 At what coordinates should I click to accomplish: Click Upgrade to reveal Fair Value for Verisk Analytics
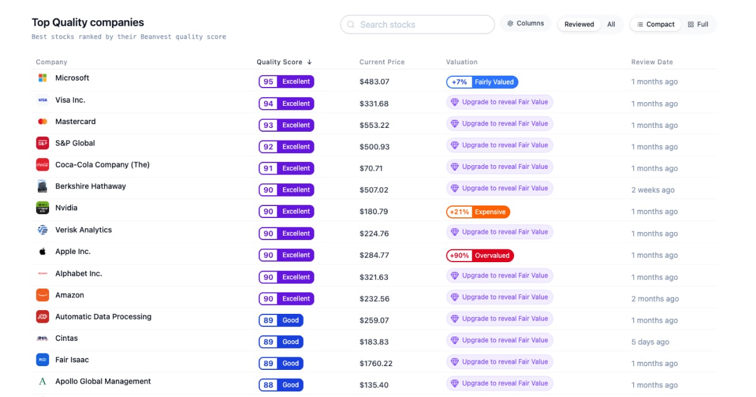(500, 232)
